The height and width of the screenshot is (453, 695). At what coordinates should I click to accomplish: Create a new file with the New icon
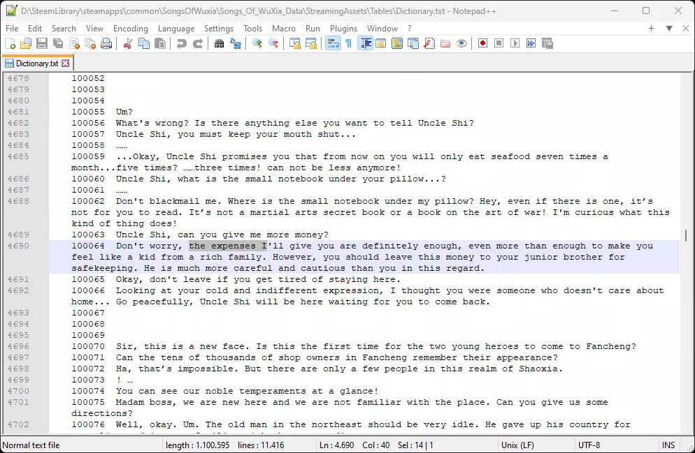10,43
